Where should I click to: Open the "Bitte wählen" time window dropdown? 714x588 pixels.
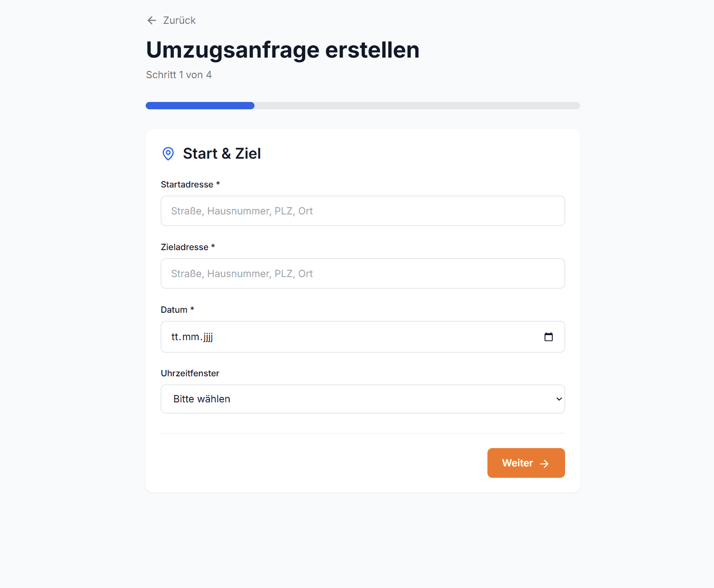point(356,399)
